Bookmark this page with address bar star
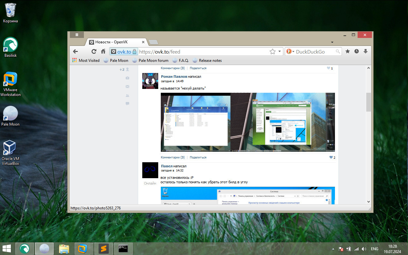The image size is (408, 255). (272, 52)
